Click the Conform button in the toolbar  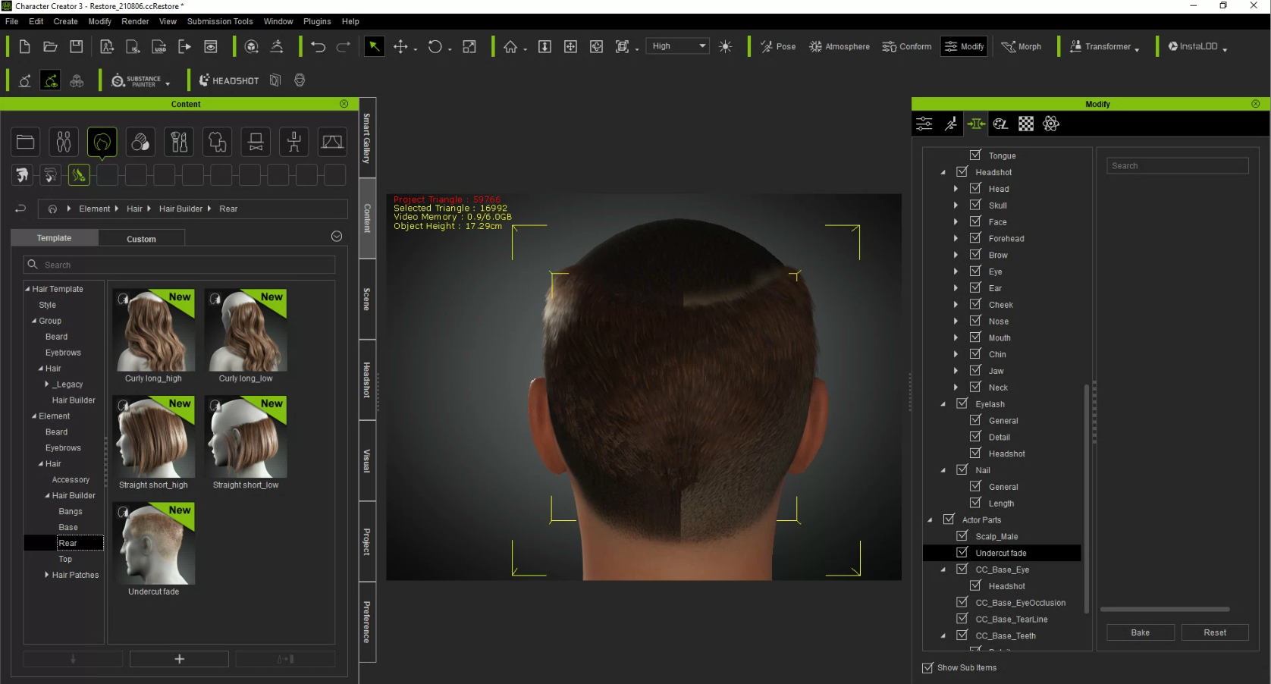tap(907, 47)
